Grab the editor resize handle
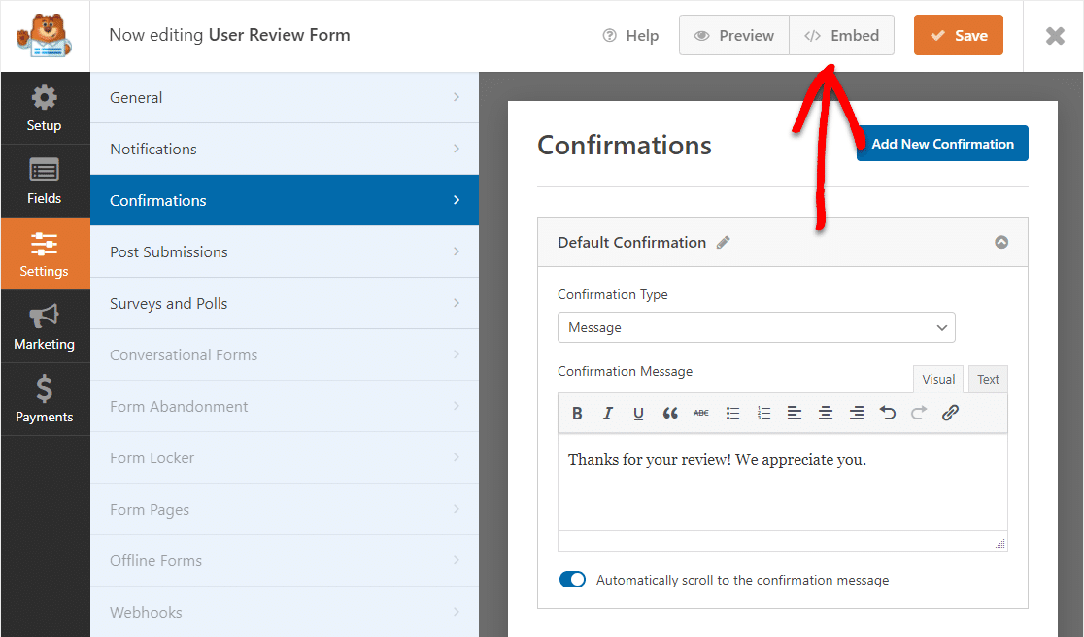Viewport: 1084px width, 637px height. [x=1000, y=543]
